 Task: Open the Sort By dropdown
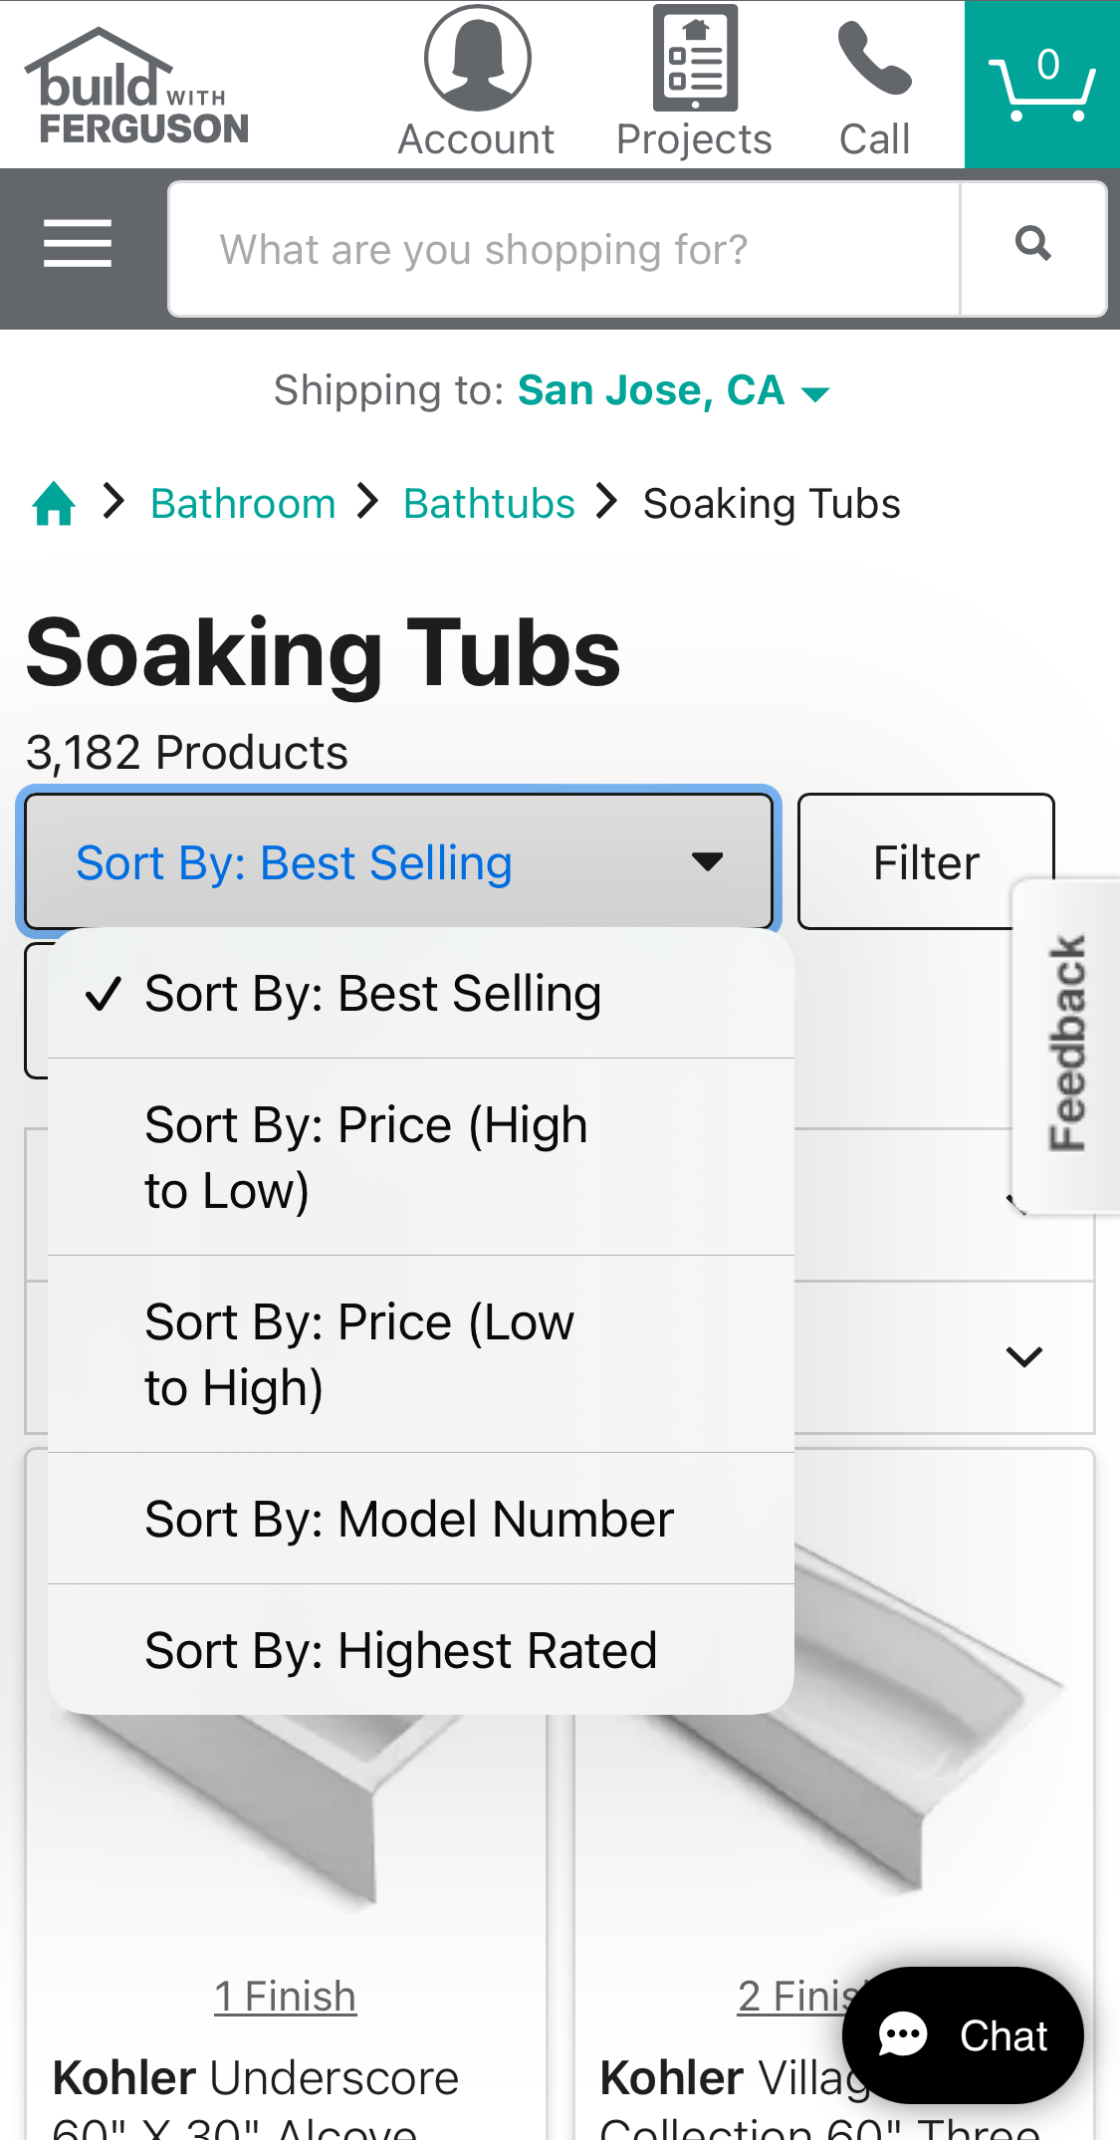(x=397, y=860)
